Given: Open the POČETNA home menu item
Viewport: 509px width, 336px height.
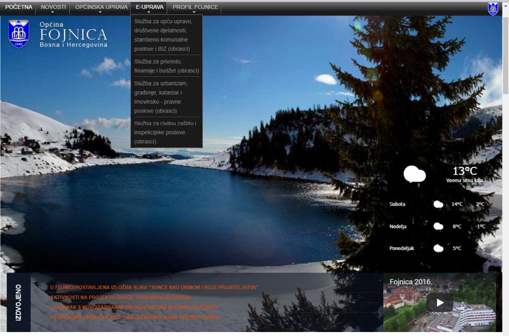Looking at the screenshot, I should [18, 7].
